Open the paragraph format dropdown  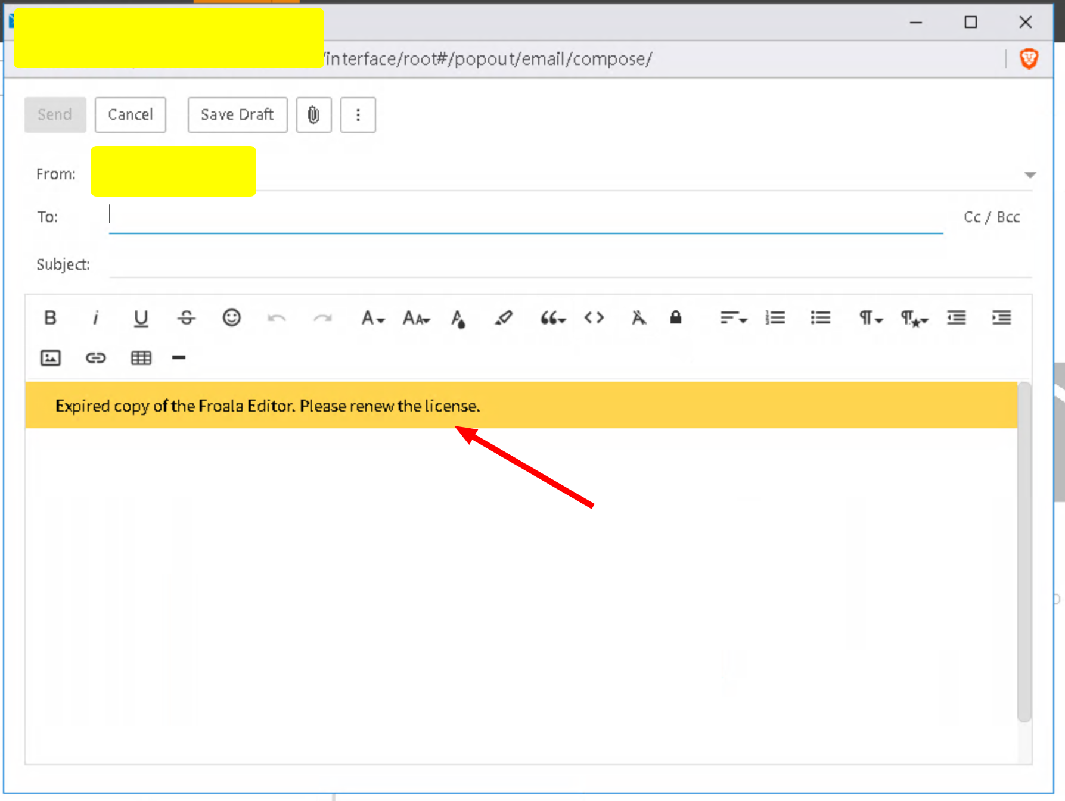pos(870,318)
